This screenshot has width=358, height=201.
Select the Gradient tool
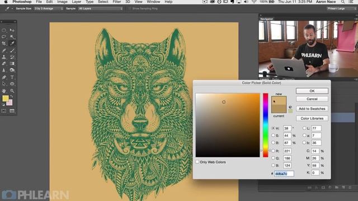coord(12,64)
